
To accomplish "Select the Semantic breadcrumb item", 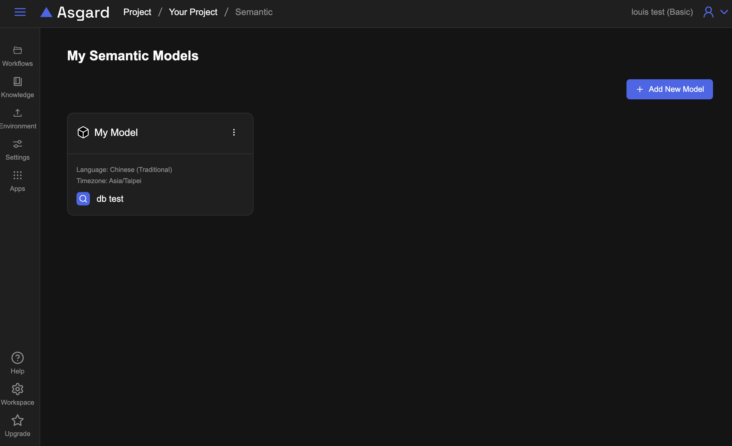I will [x=254, y=12].
